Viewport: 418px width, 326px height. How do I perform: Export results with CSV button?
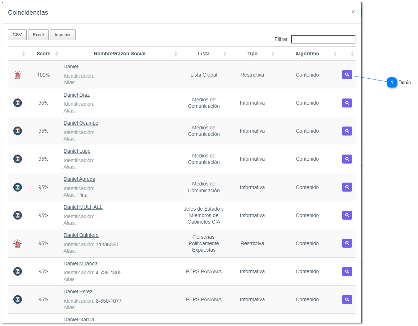tap(17, 35)
